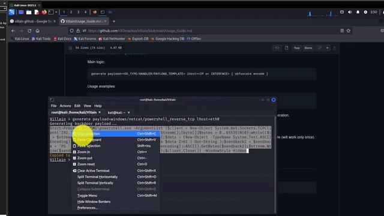384x216 pixels.
Task: Select the Villain/Usage_Guide.md browser tab
Action: tap(83, 22)
